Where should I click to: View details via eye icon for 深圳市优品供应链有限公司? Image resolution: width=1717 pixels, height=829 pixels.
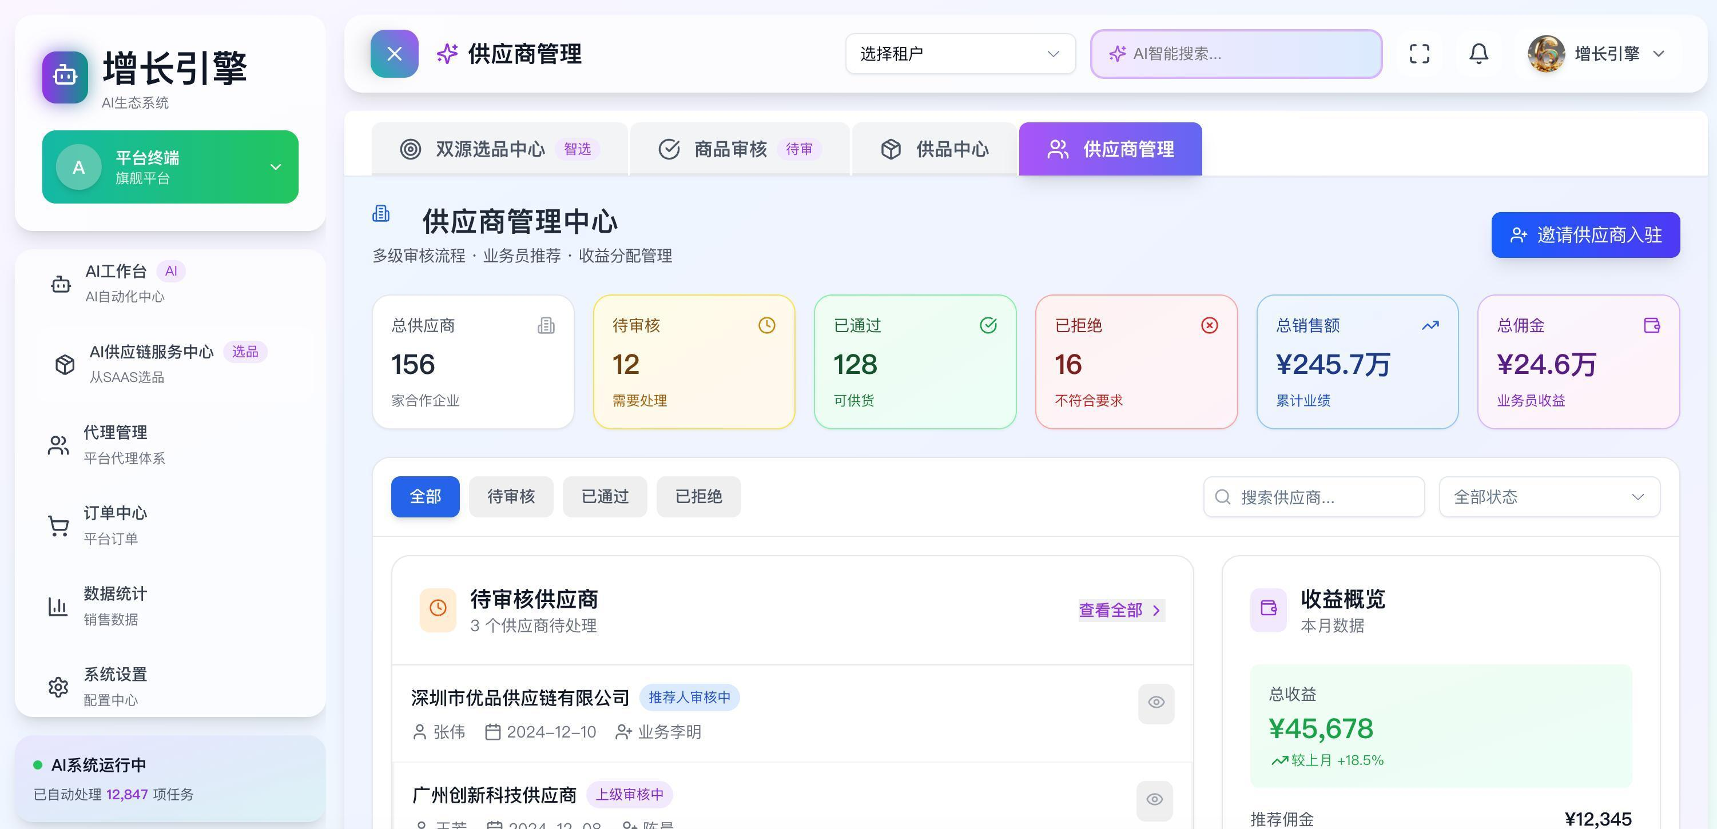1156,703
